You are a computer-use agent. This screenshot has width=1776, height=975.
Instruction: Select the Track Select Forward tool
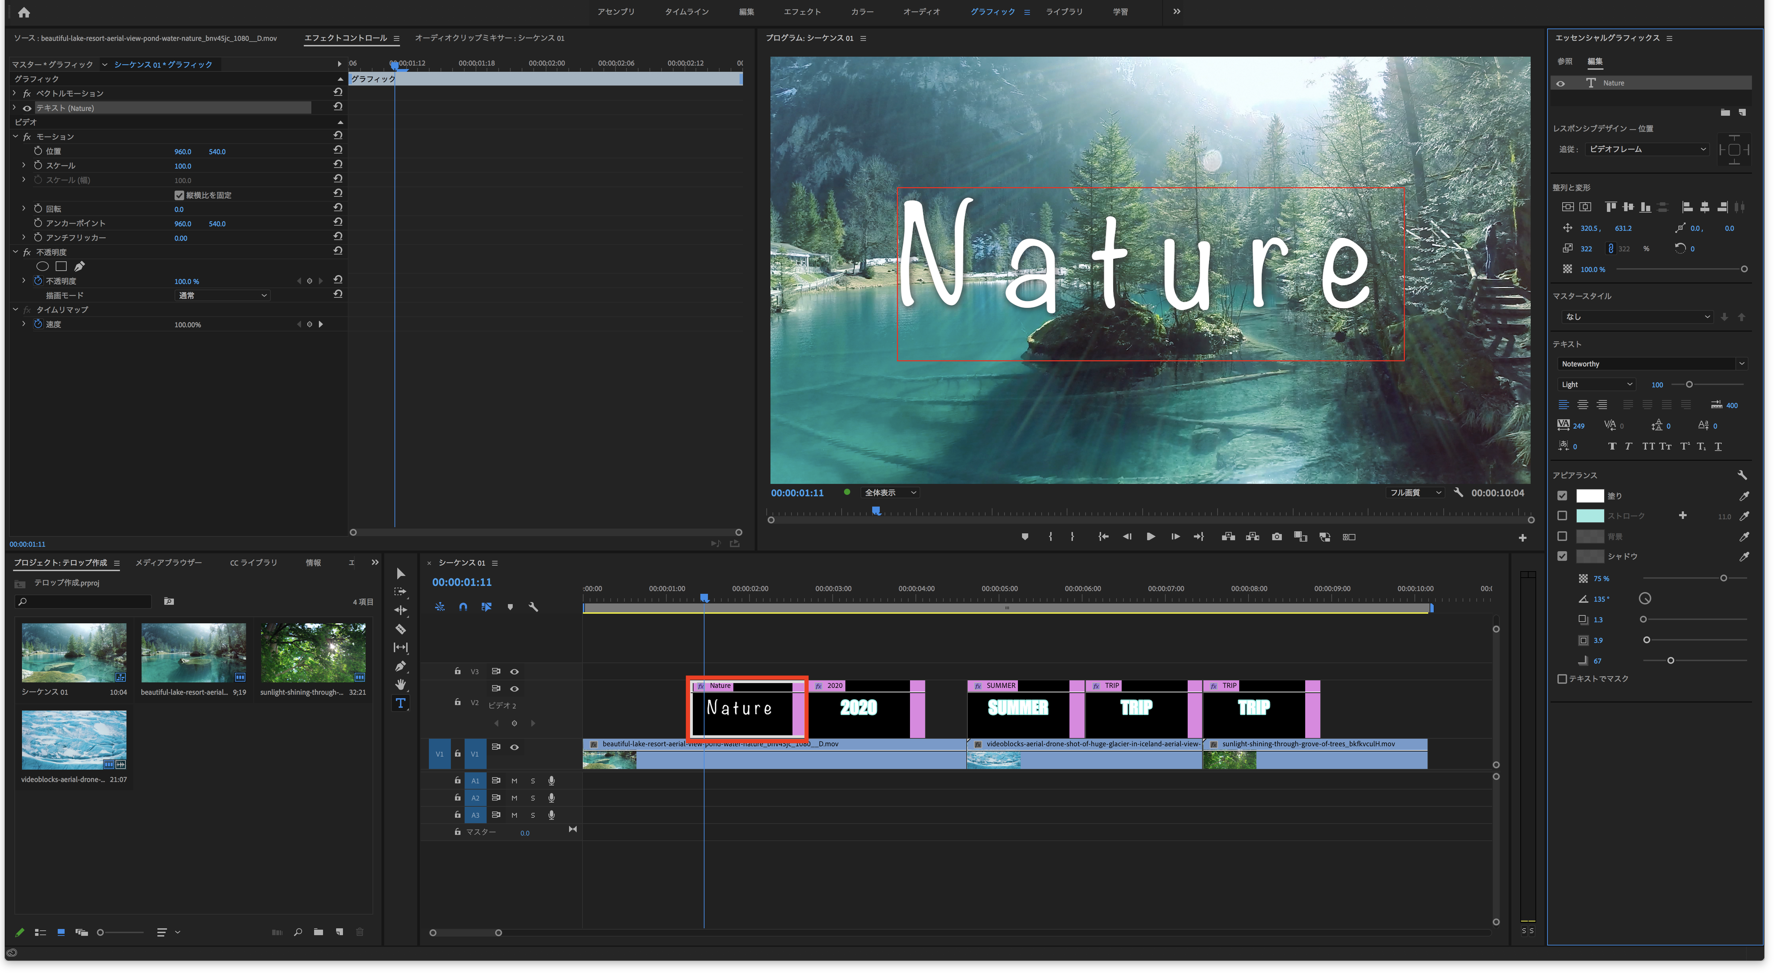point(401,592)
